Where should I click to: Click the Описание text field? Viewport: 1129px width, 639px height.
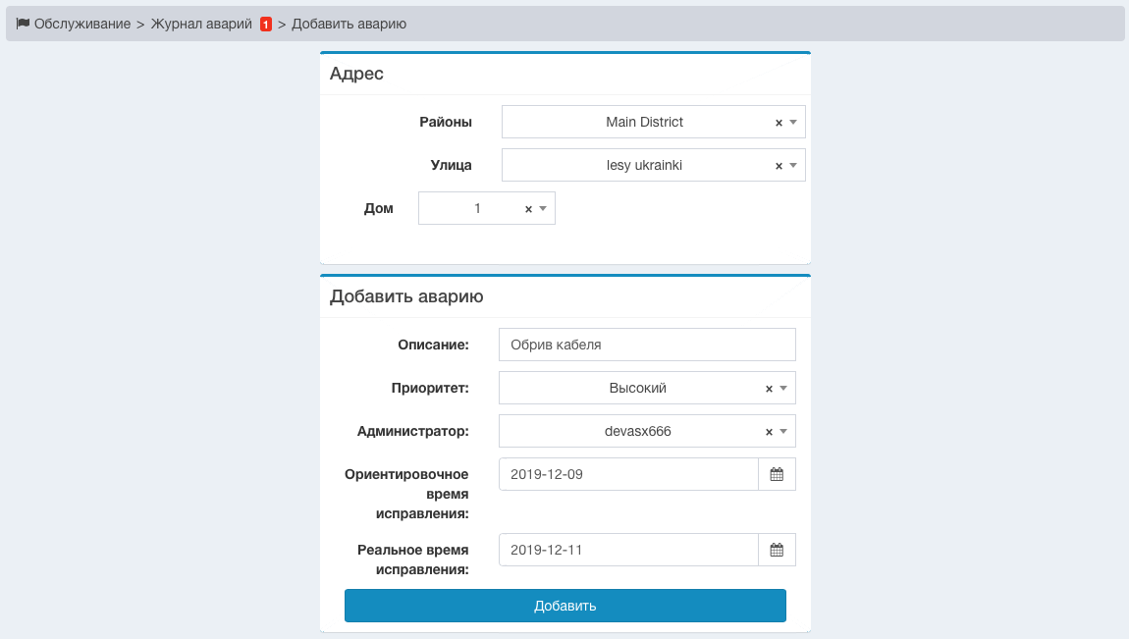pyautogui.click(x=647, y=345)
